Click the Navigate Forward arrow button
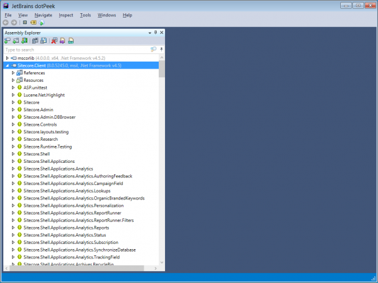Image resolution: width=378 pixels, height=283 pixels. click(x=14, y=23)
